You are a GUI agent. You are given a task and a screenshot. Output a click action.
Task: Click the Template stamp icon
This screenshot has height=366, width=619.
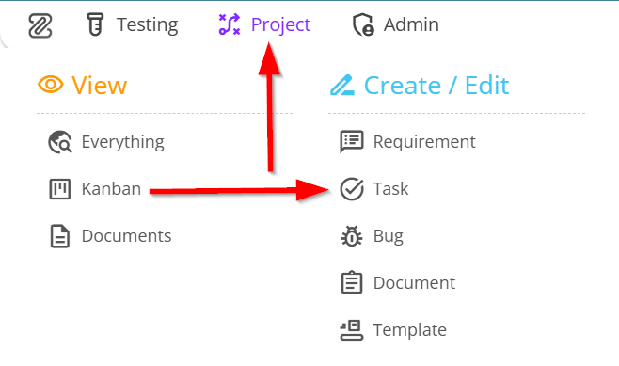point(351,330)
